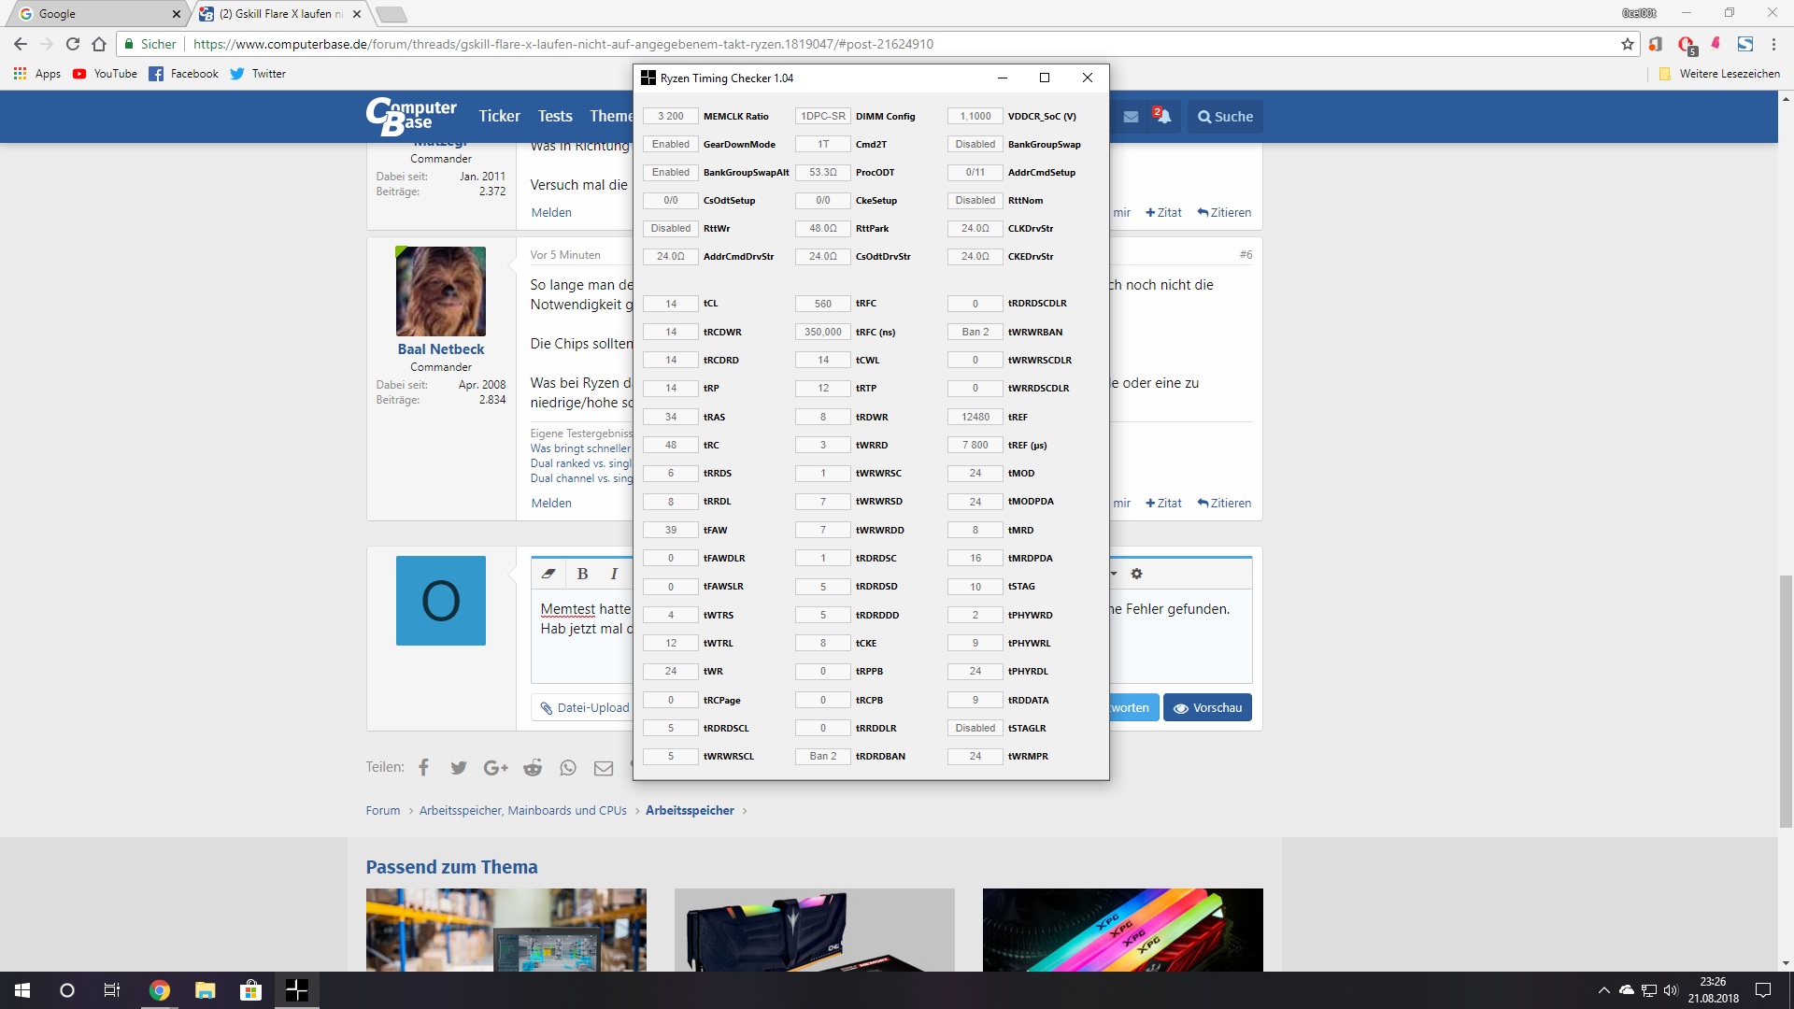Open Task View from the taskbar
Image resolution: width=1794 pixels, height=1009 pixels.
tap(112, 990)
